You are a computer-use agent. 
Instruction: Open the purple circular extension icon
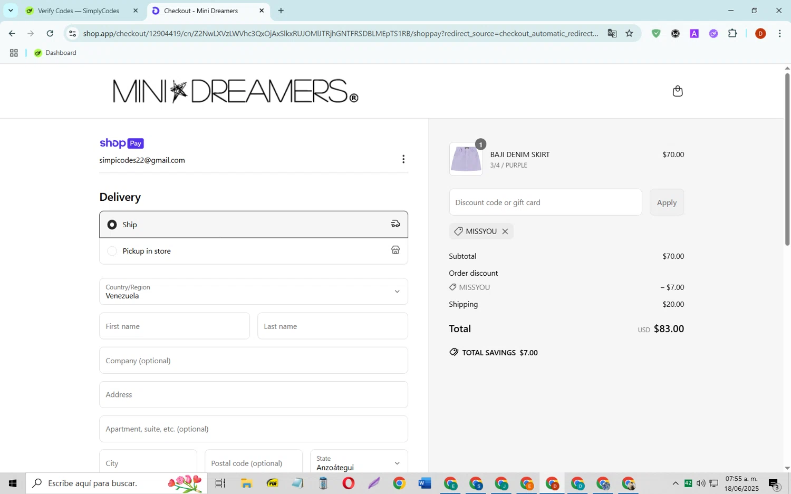(713, 33)
